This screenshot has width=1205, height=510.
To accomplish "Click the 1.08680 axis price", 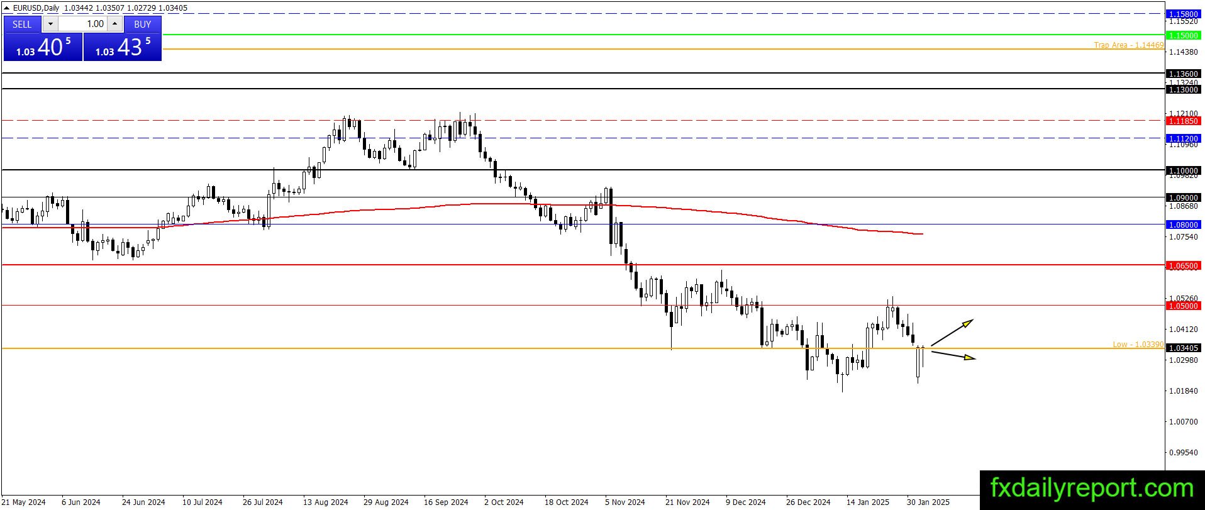I will 1183,206.
